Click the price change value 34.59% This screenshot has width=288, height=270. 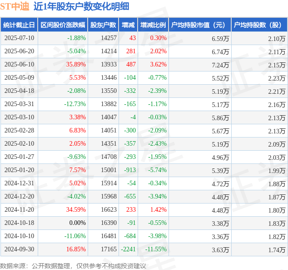pos(76,209)
